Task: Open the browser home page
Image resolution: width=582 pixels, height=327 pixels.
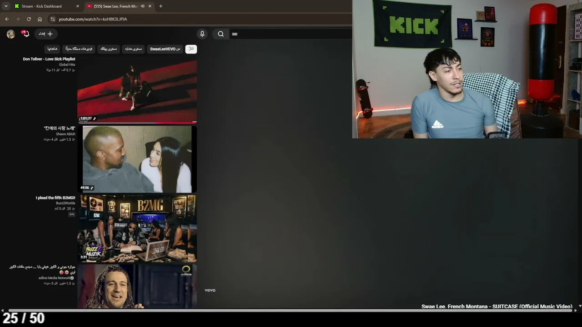Action: [x=40, y=19]
